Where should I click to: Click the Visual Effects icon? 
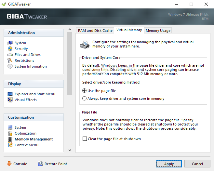tap(10, 100)
